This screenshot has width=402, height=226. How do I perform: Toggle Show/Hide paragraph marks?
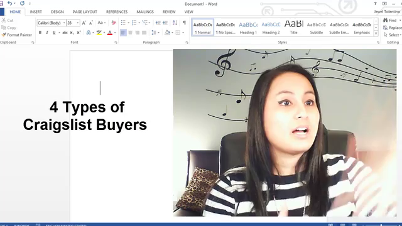184,23
